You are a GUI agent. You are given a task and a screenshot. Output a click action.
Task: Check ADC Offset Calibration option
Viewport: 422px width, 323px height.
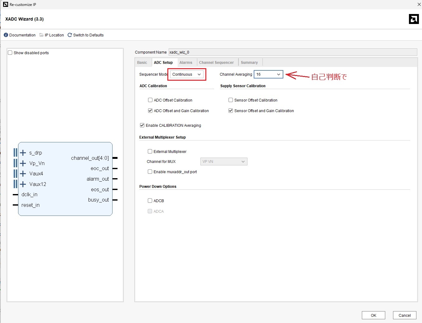pos(150,100)
